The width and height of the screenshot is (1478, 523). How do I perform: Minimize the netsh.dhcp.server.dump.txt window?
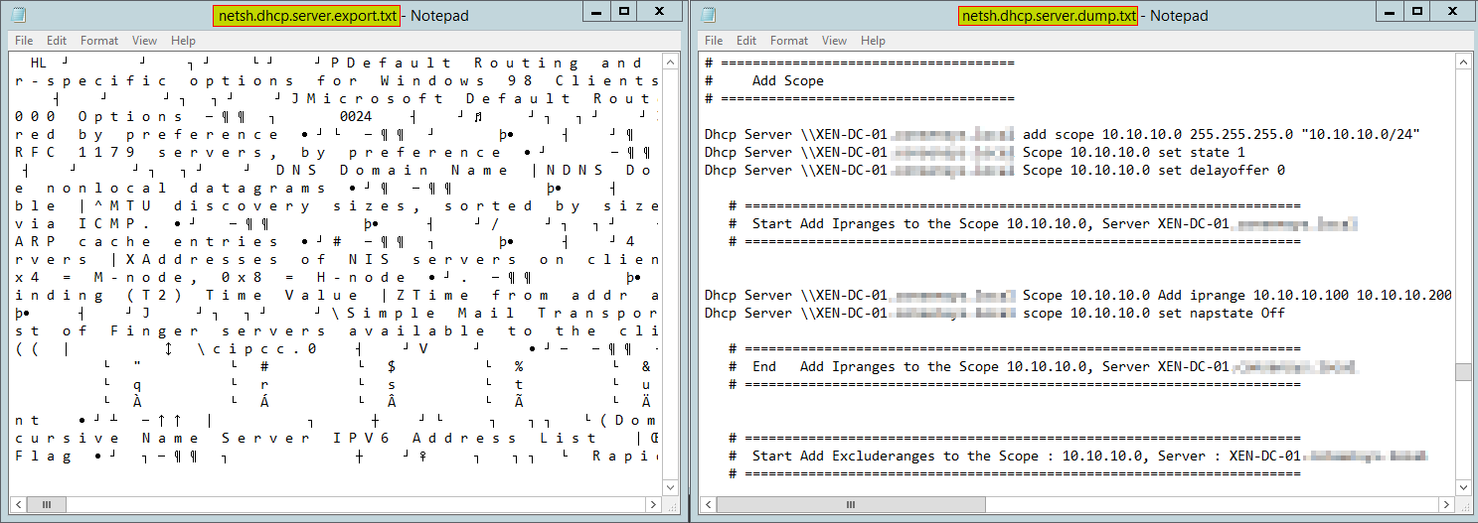coord(1392,12)
